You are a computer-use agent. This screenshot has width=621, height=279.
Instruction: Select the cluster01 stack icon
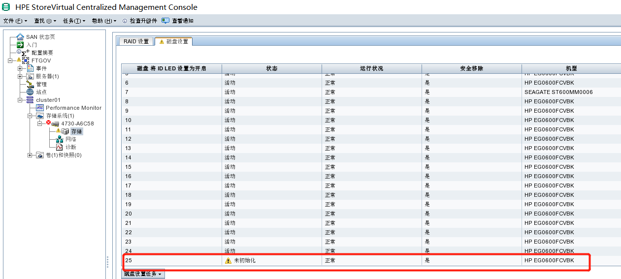(30, 100)
